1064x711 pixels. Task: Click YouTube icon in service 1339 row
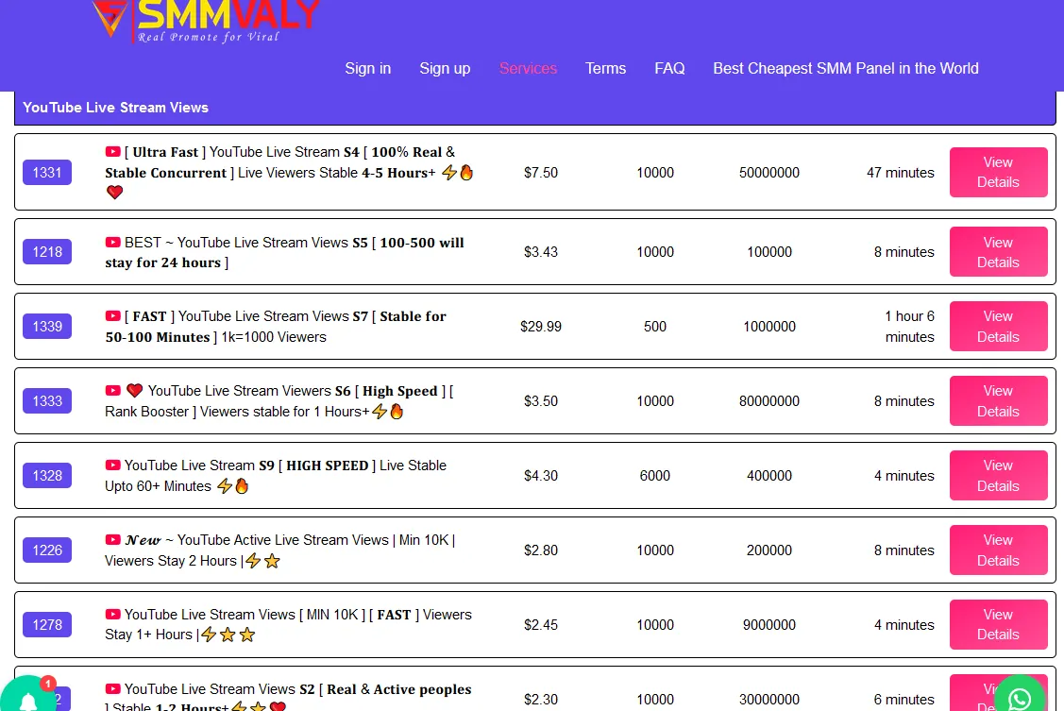pyautogui.click(x=112, y=316)
